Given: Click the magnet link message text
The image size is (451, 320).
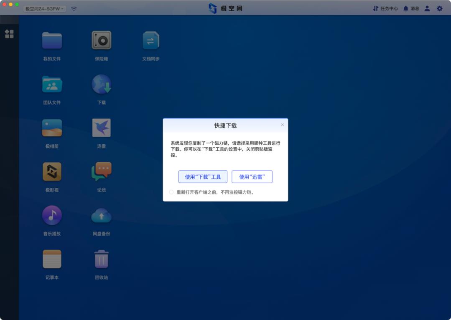Looking at the screenshot, I should click(x=225, y=149).
